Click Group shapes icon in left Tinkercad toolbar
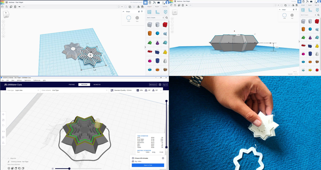 (x=126, y=7)
